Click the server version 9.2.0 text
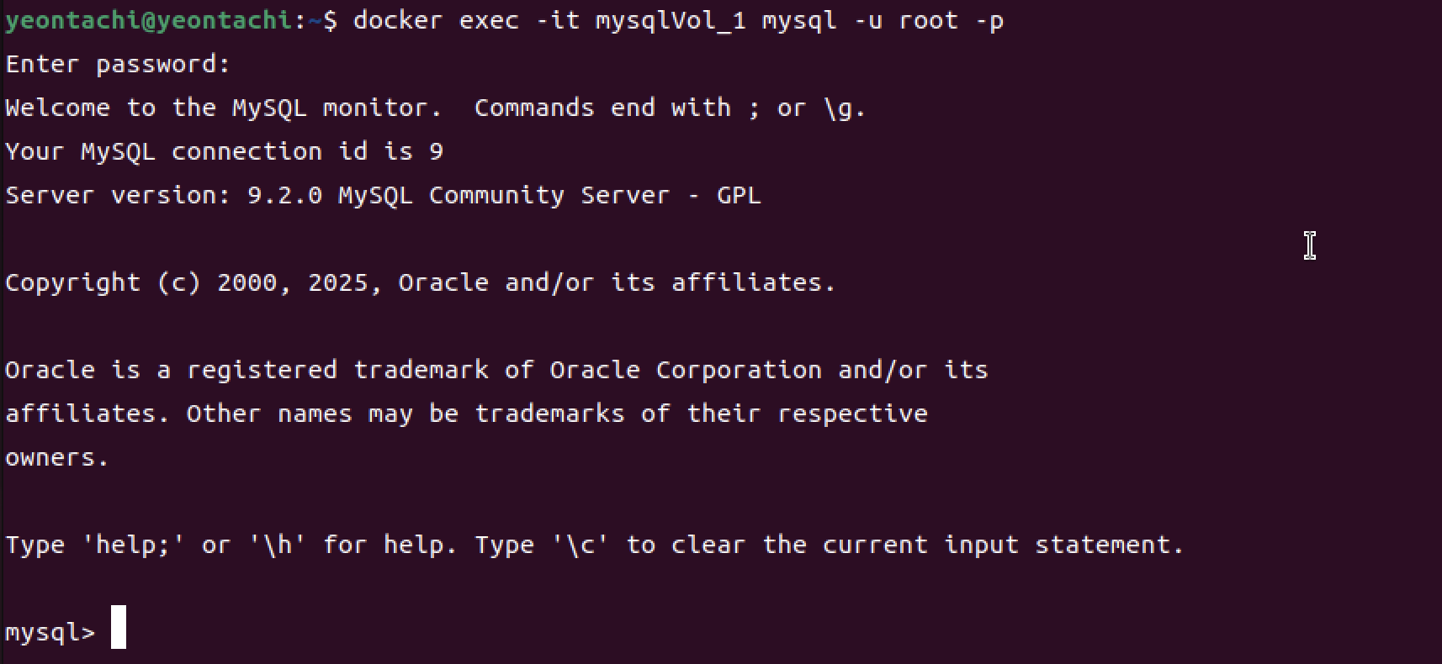This screenshot has width=1442, height=664. click(x=284, y=195)
